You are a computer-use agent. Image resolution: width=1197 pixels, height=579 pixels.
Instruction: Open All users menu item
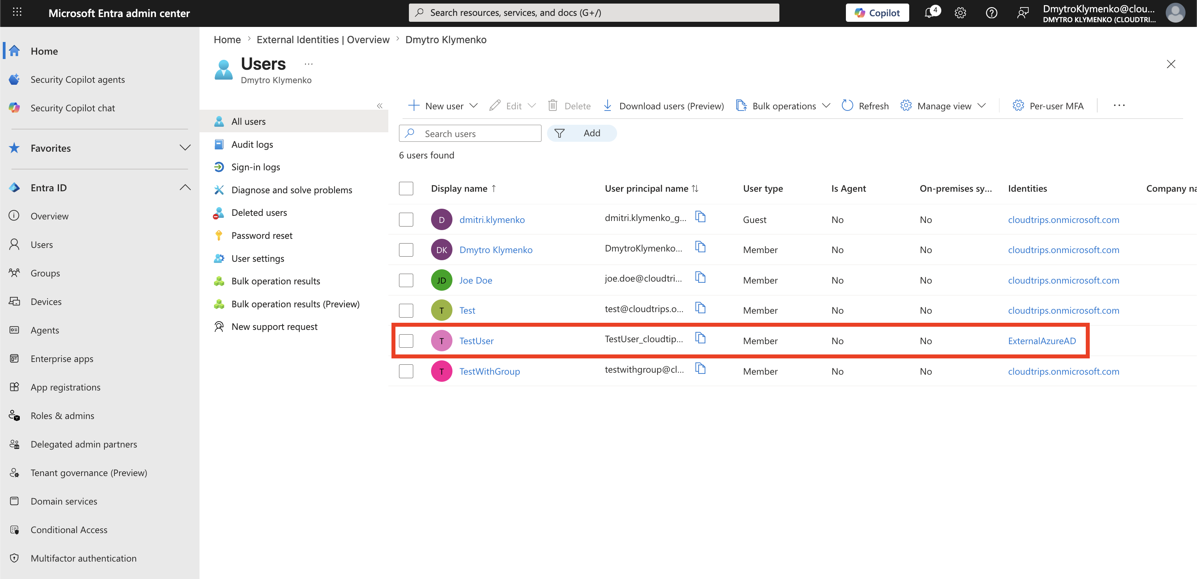(294, 121)
